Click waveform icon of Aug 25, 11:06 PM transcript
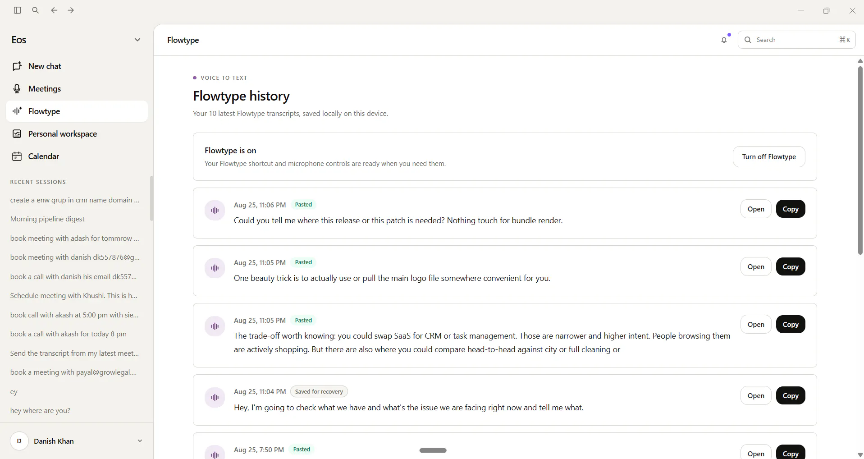Screen dimensions: 864x459 (x=215, y=211)
